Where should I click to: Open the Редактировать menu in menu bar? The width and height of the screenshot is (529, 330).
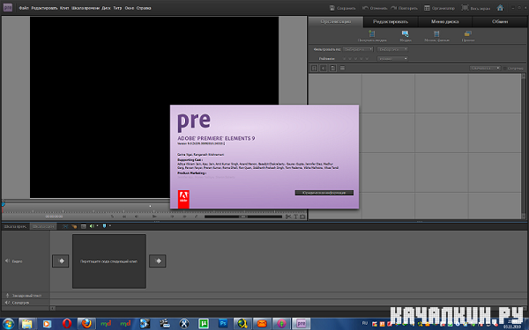(44, 8)
